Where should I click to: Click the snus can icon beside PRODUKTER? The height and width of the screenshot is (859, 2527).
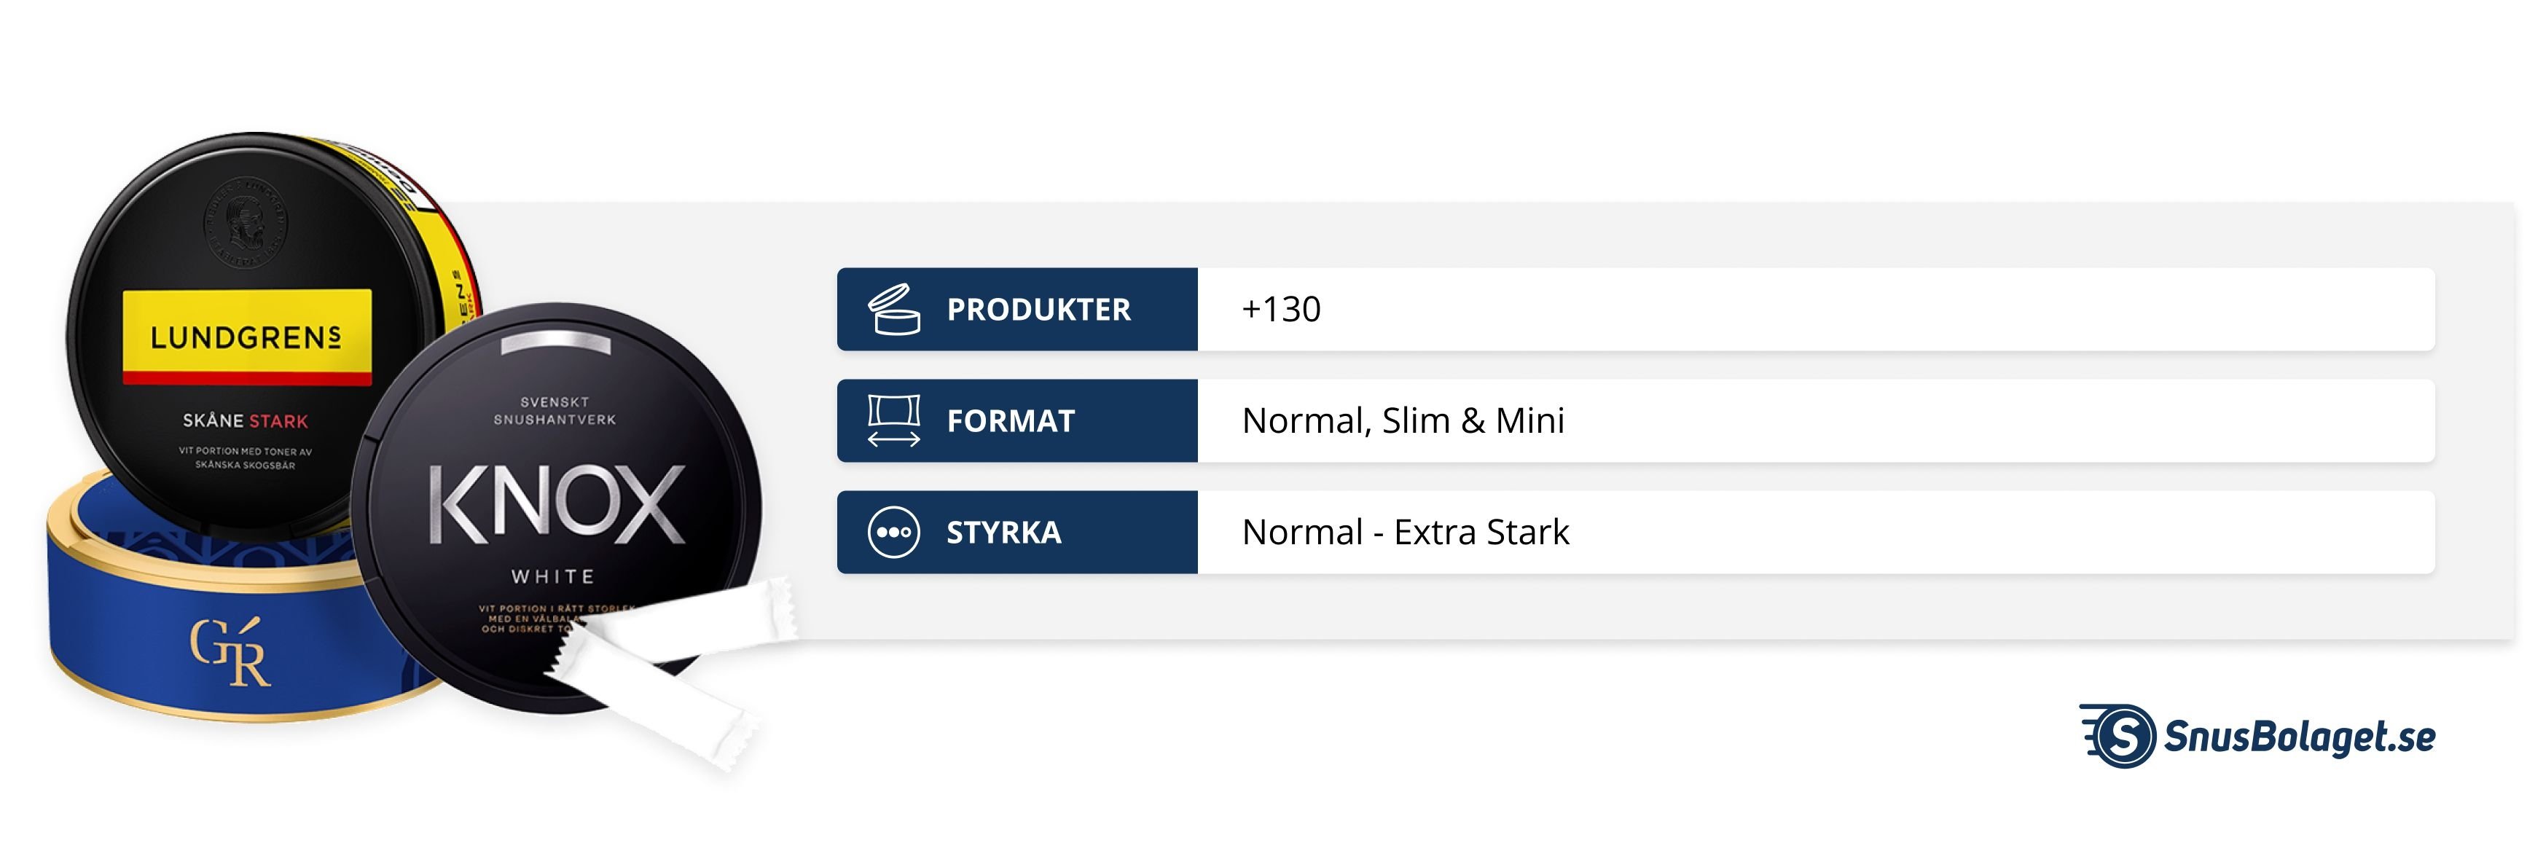tap(893, 309)
